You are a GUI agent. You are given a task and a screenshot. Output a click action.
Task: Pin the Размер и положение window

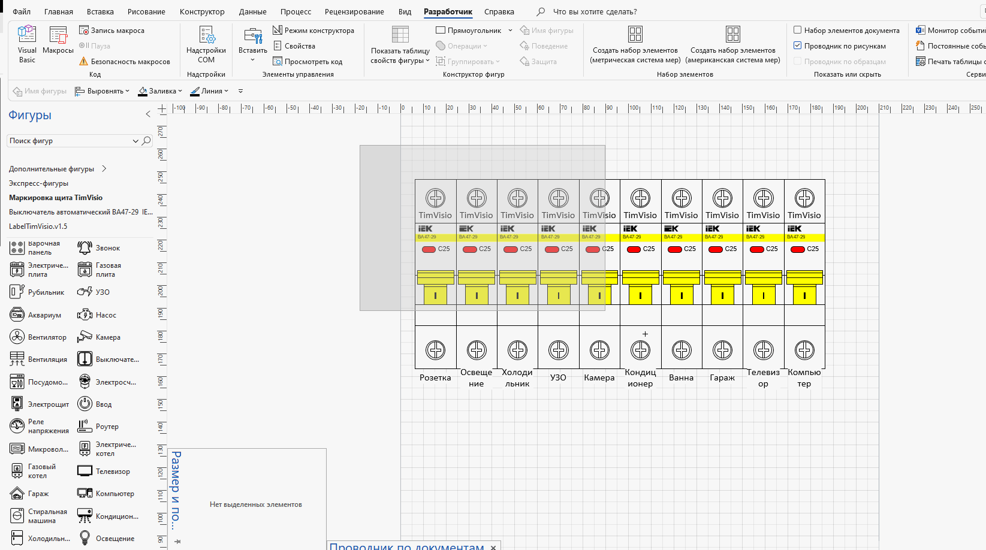177,541
